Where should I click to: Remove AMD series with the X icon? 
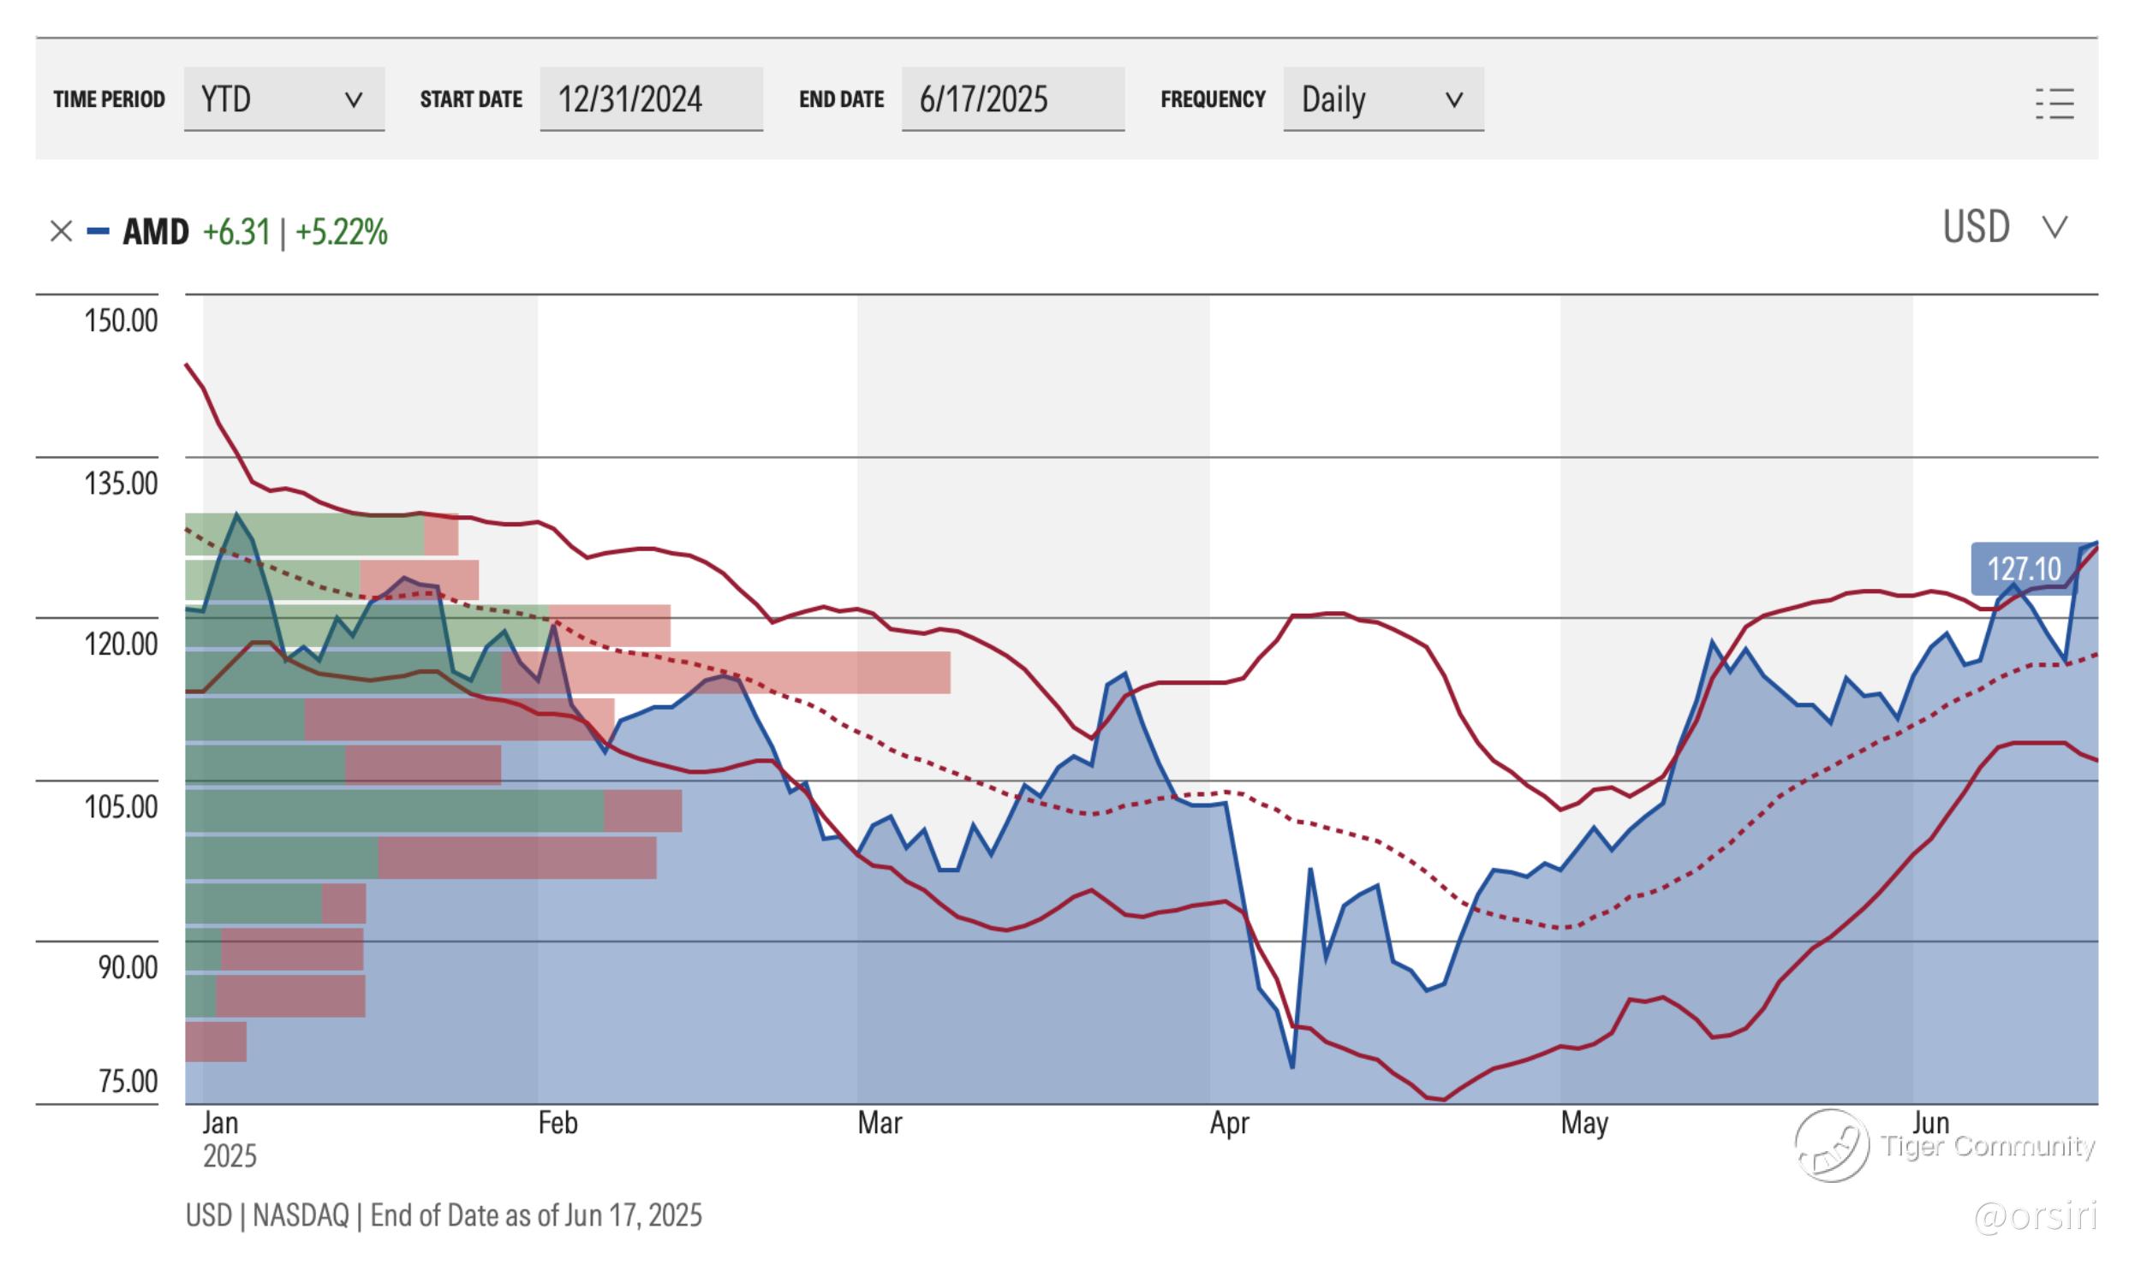[61, 231]
